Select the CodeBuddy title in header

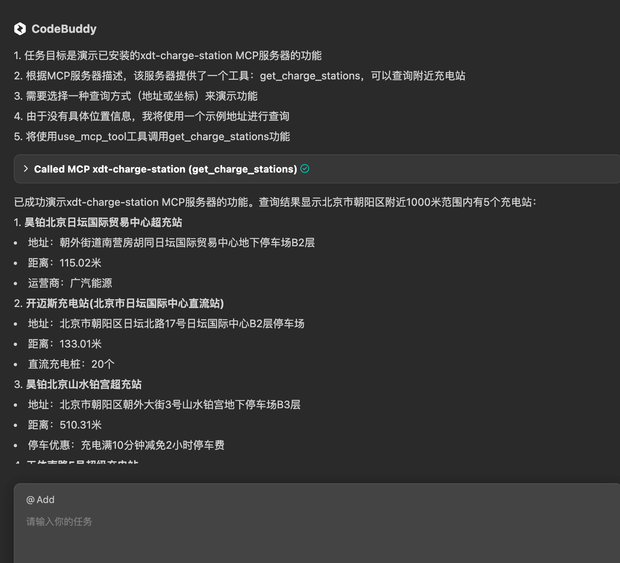pos(65,29)
